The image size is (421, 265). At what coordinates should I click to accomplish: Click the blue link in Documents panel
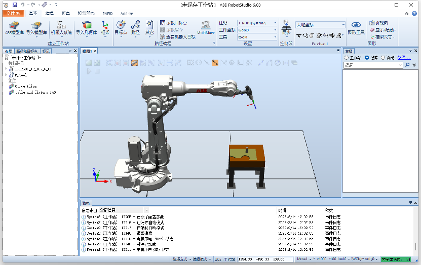click(404, 58)
